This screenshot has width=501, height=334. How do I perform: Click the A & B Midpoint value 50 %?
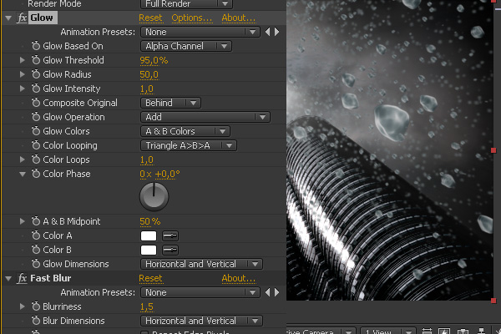tap(149, 221)
